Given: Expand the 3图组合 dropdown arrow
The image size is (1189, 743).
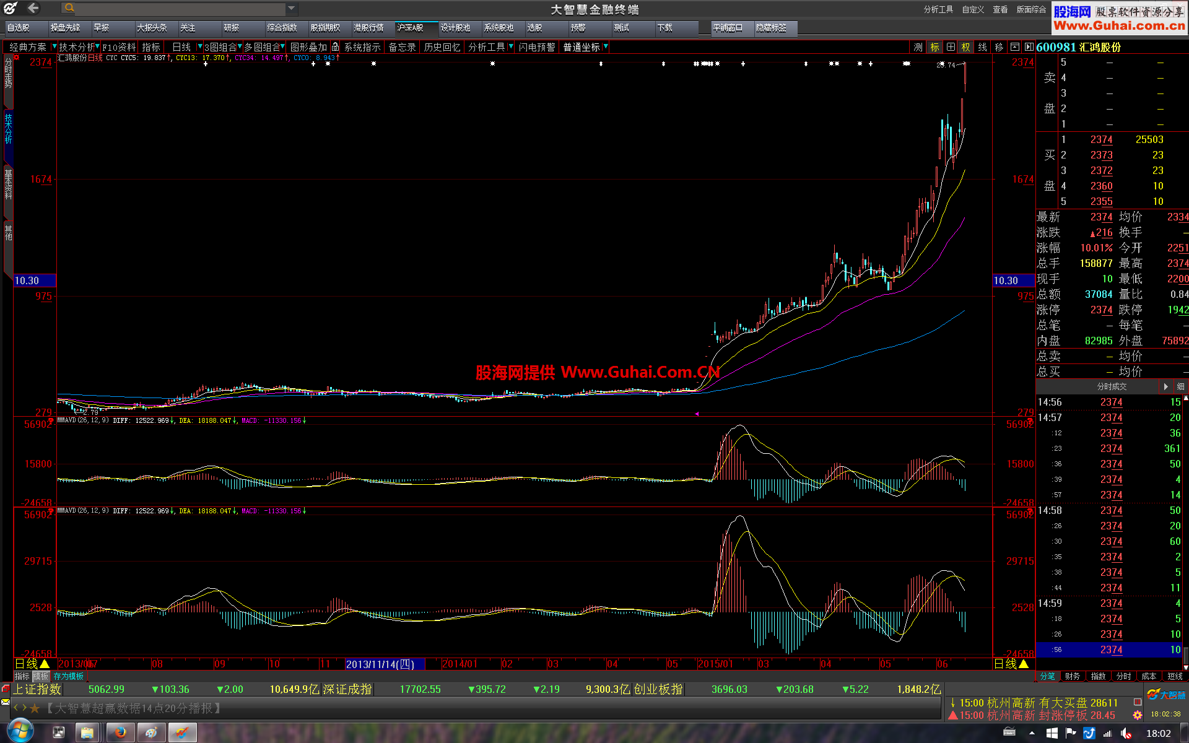Looking at the screenshot, I should 240,46.
